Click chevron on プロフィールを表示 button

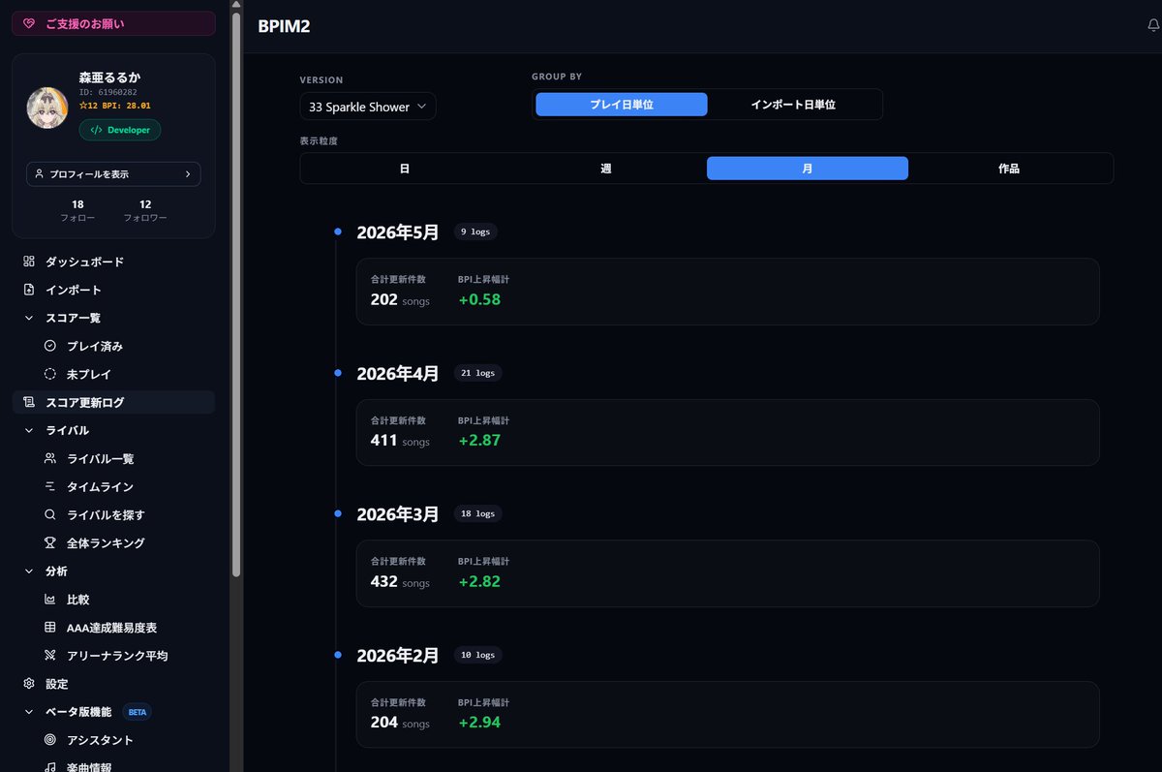(187, 174)
